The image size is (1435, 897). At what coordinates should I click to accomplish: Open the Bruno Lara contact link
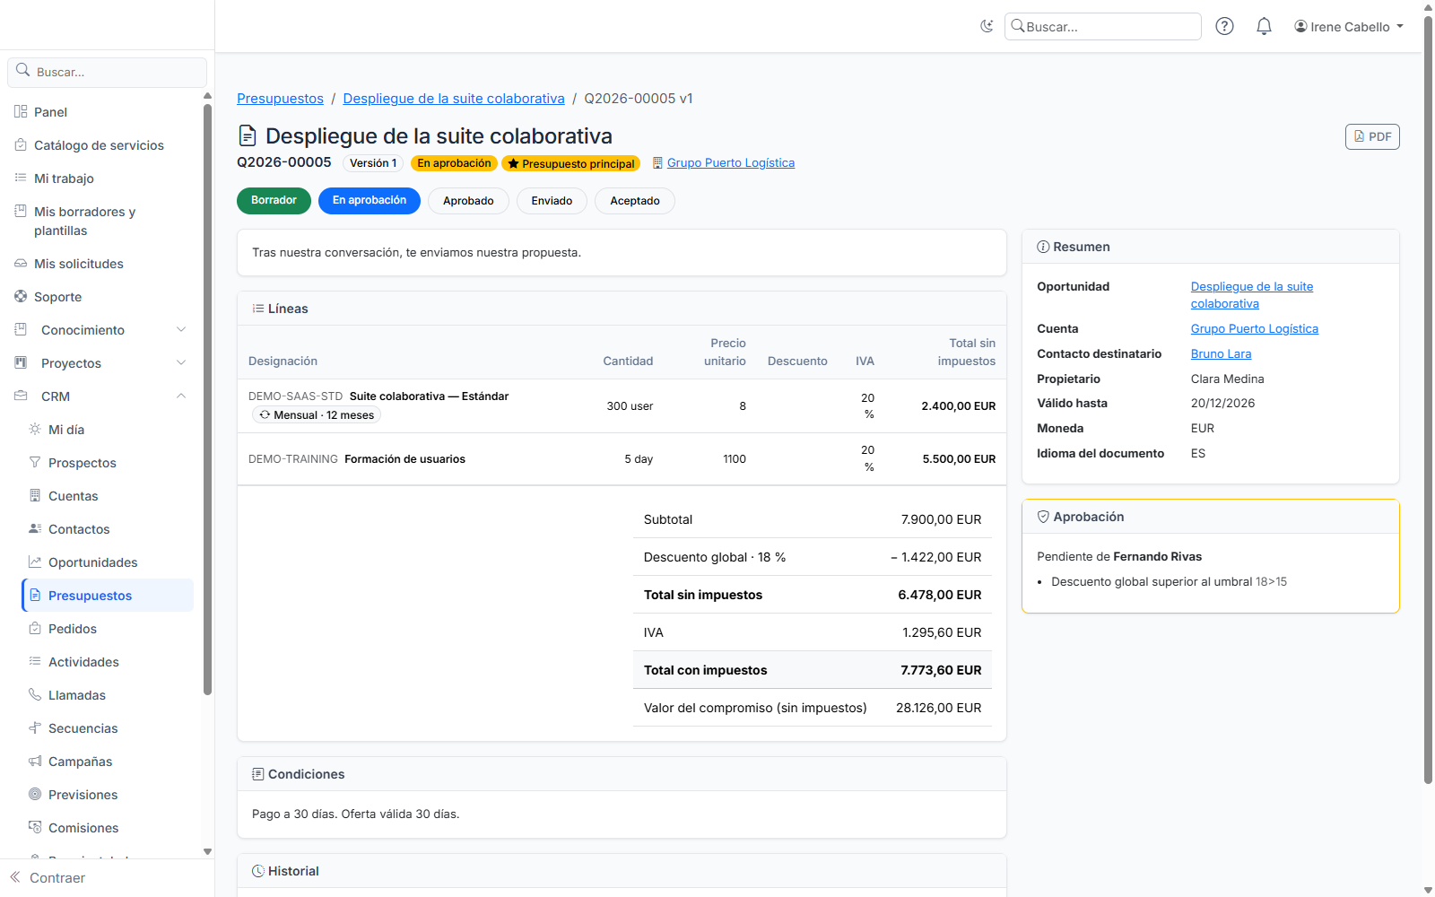pos(1221,354)
